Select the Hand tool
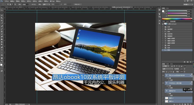 click(2, 58)
